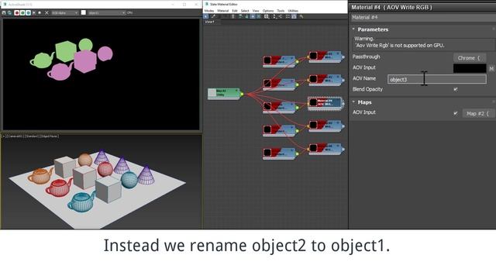Screen dimensions: 496x279
Task: Click output socket of the green Map node
Action: coord(242,94)
